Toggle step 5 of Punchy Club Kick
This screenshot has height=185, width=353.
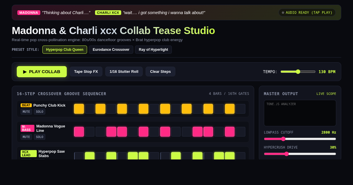tap(122, 109)
